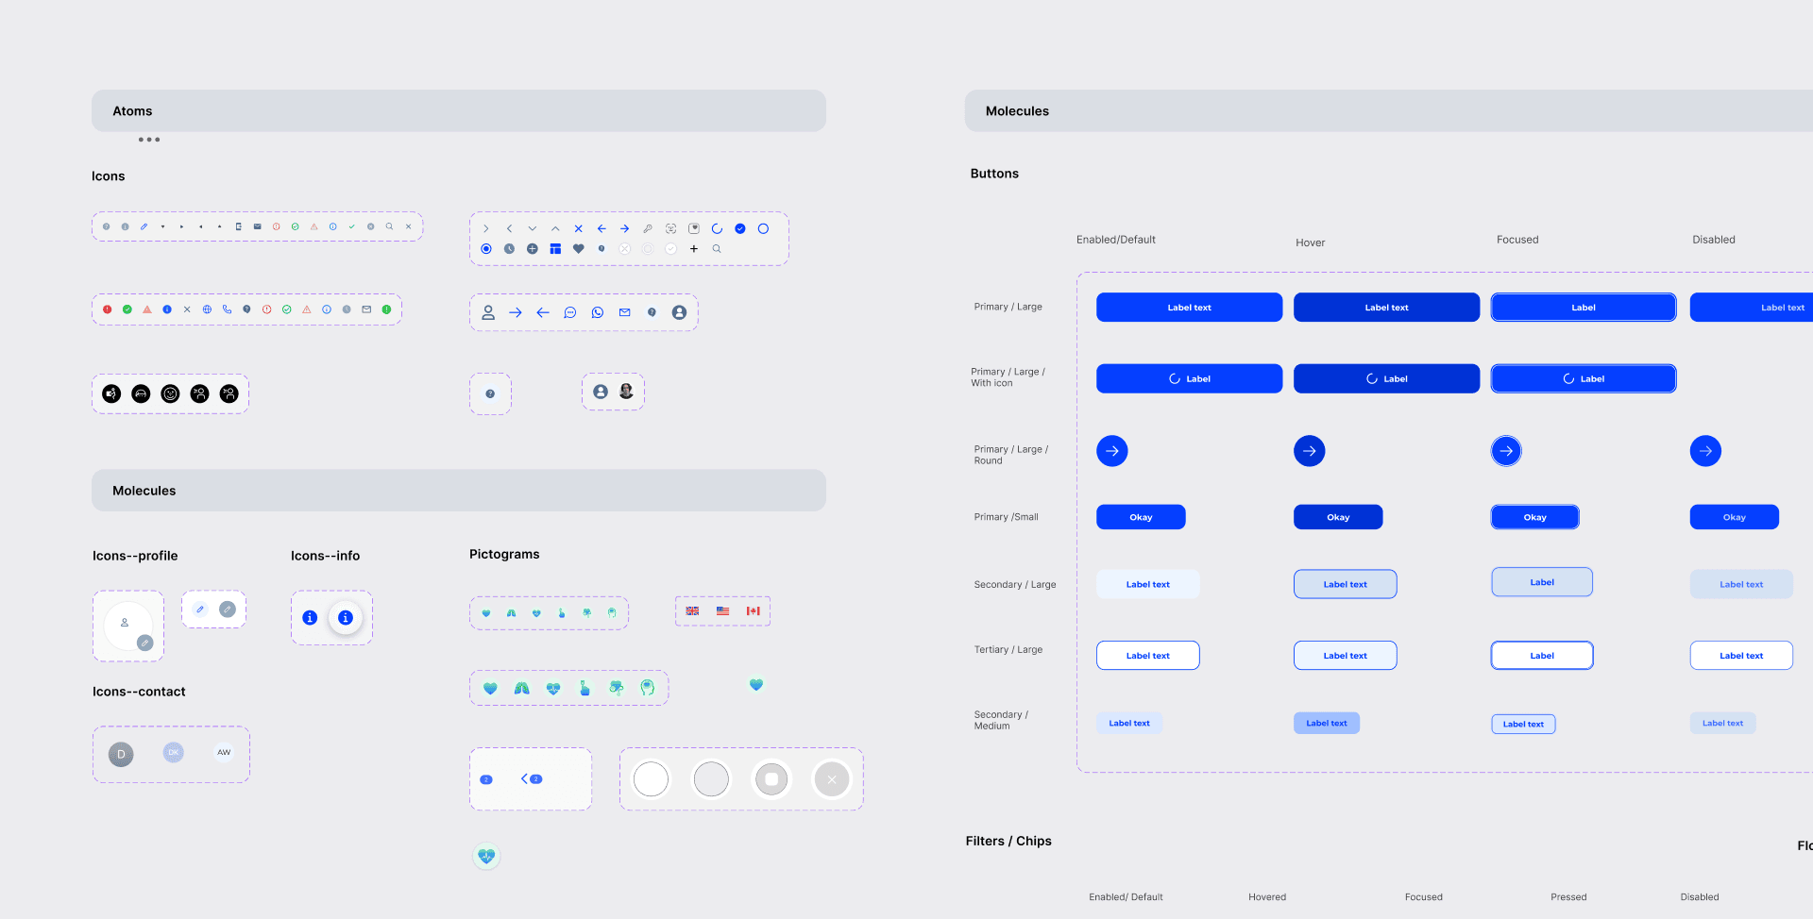Select the white empty record circle
1813x919 pixels.
click(x=651, y=779)
